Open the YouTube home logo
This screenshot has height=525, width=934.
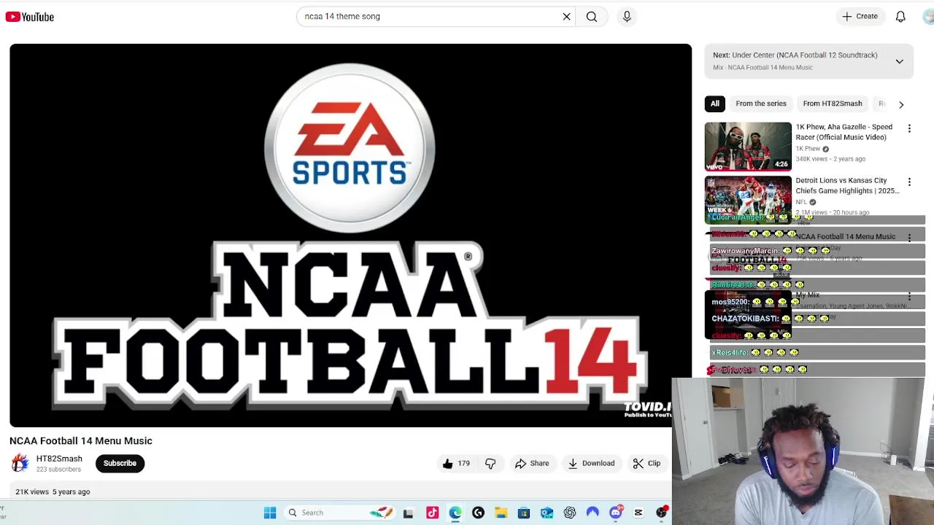pyautogui.click(x=30, y=17)
